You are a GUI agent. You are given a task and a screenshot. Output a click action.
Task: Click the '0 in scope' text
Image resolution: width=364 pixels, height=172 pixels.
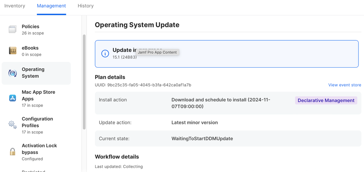[x=32, y=55]
